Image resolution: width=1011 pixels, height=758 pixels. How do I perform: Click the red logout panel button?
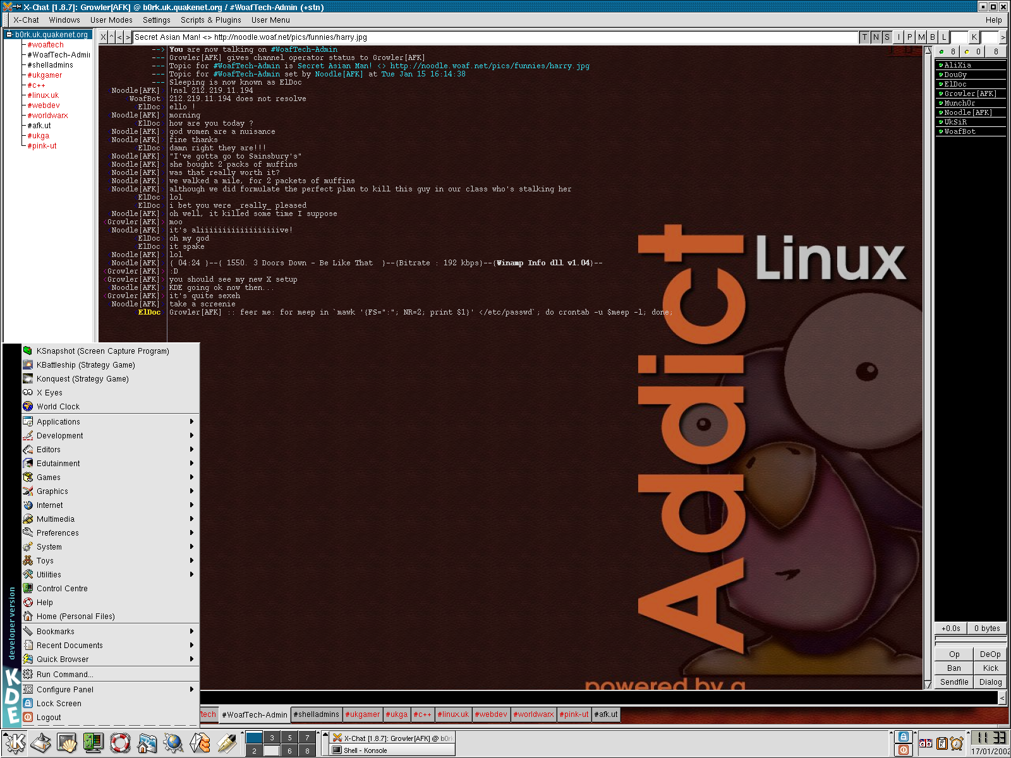tap(904, 750)
